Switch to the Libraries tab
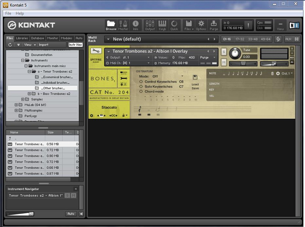 point(22,38)
